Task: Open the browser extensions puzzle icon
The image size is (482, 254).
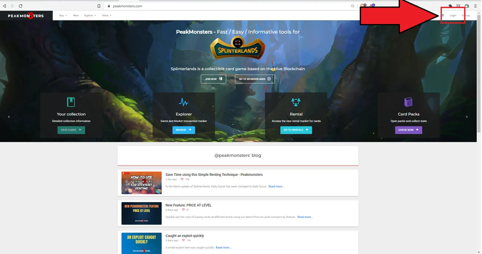Action: click(x=450, y=6)
